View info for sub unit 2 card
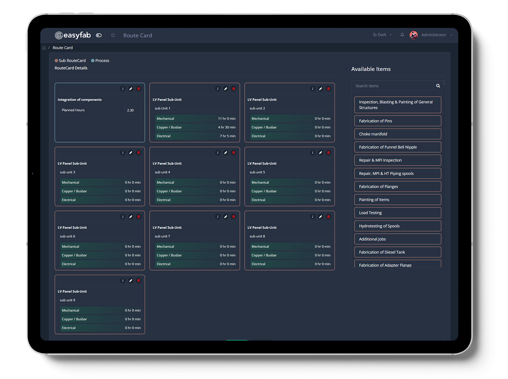Viewport: 508px width, 379px height. [312, 89]
